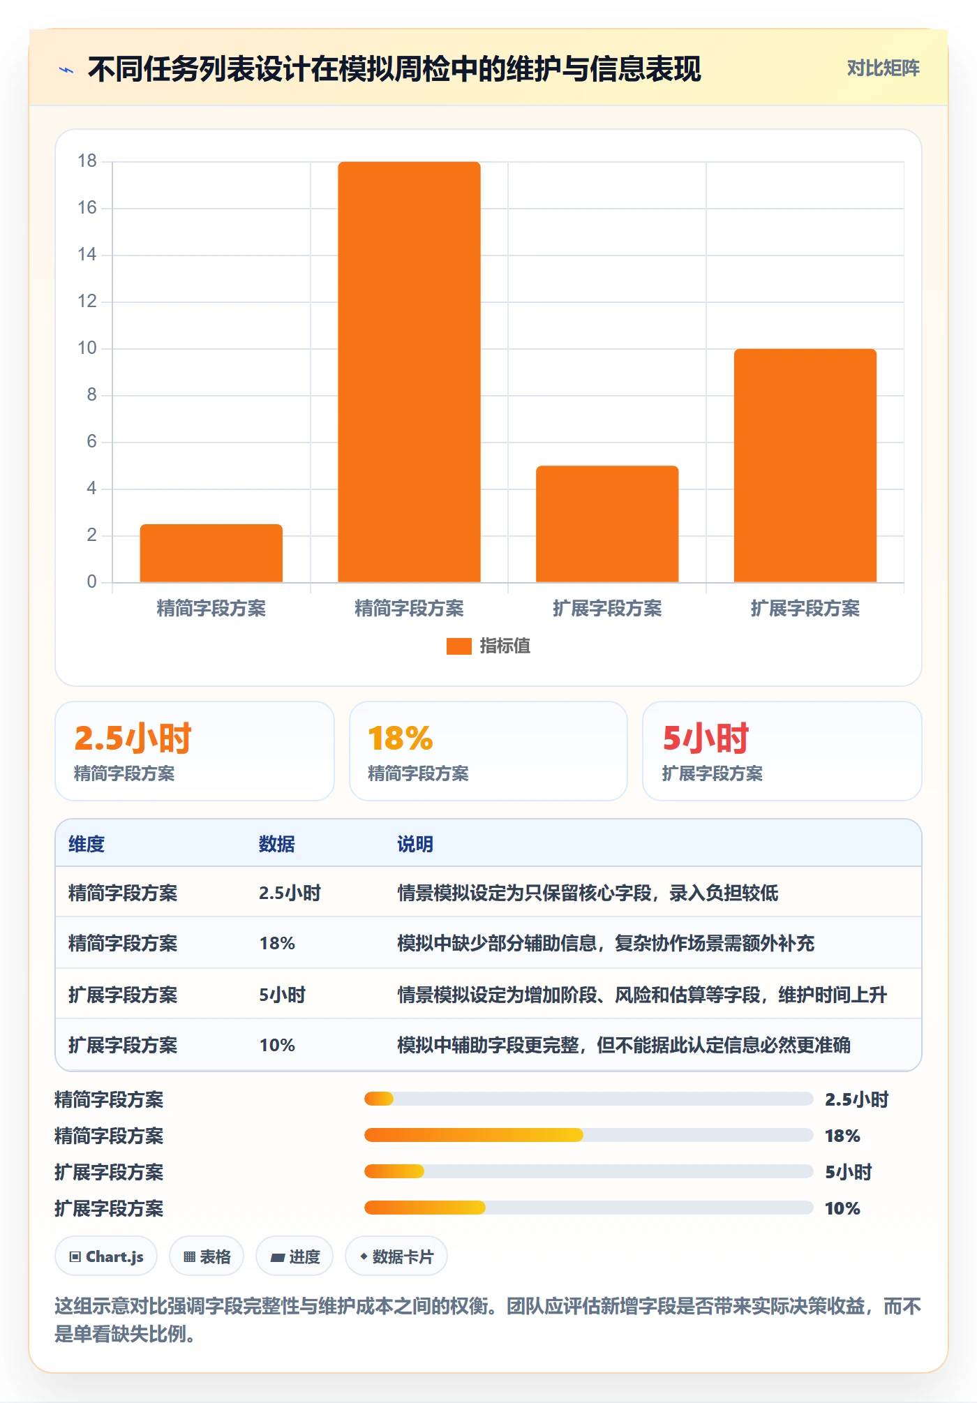
Task: Select the red 5小时 stat card value
Action: tap(706, 738)
